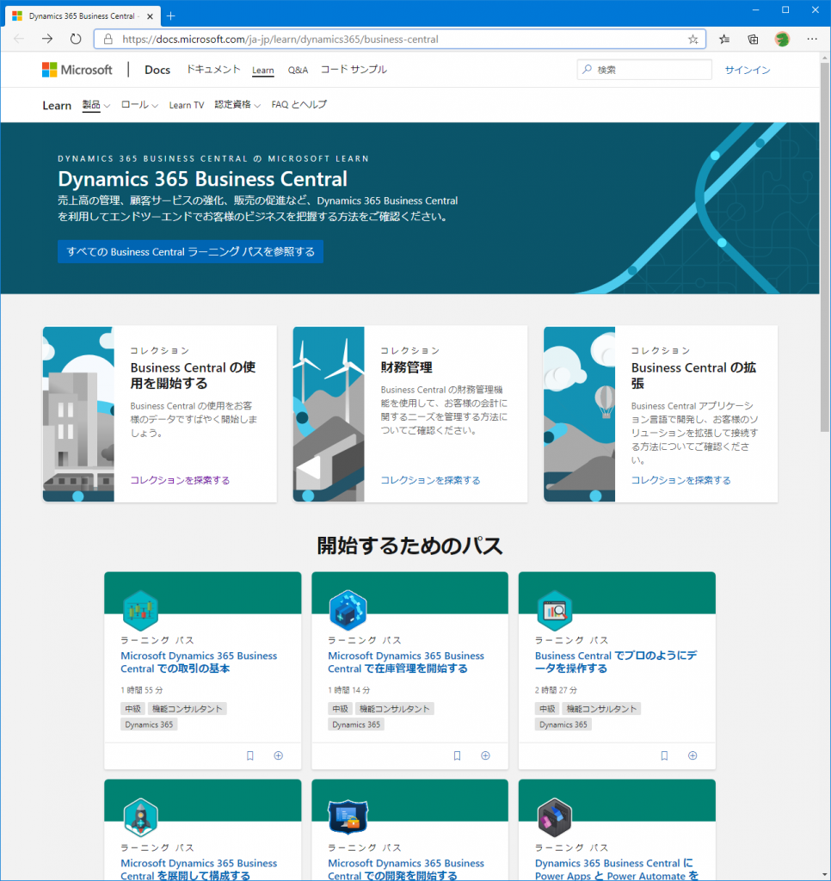The width and height of the screenshot is (831, 881).
Task: Open the browser Collections icon
Action: click(753, 39)
